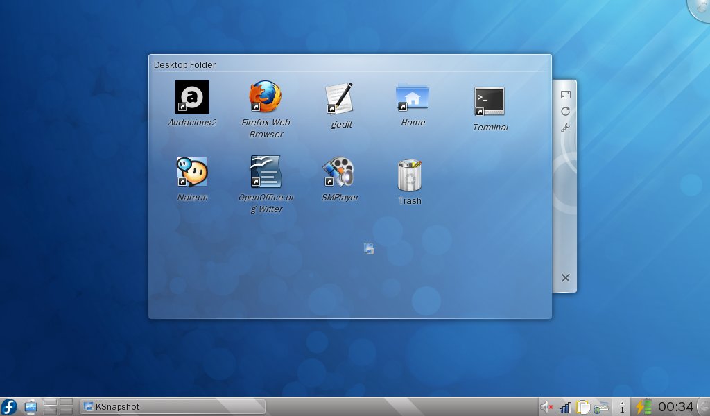Click the muted volume speaker icon

pos(546,407)
